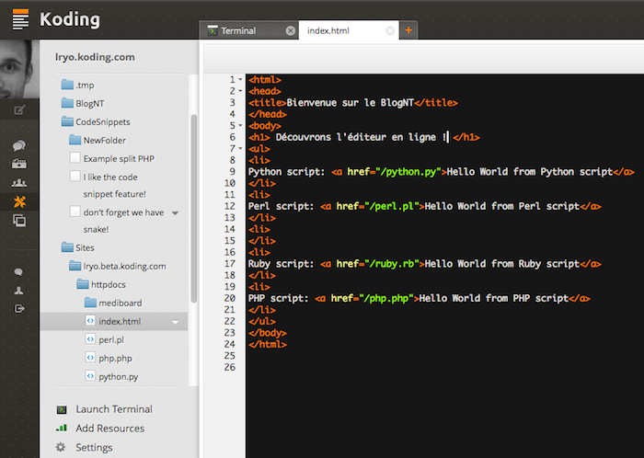Click Launch Terminal

click(113, 409)
